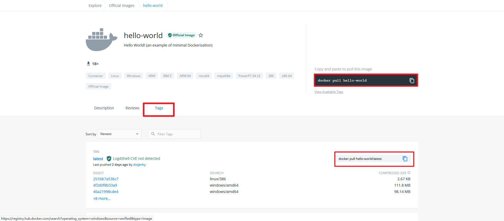Select the mips64le category chip
This screenshot has width=504, height=221.
[224, 76]
